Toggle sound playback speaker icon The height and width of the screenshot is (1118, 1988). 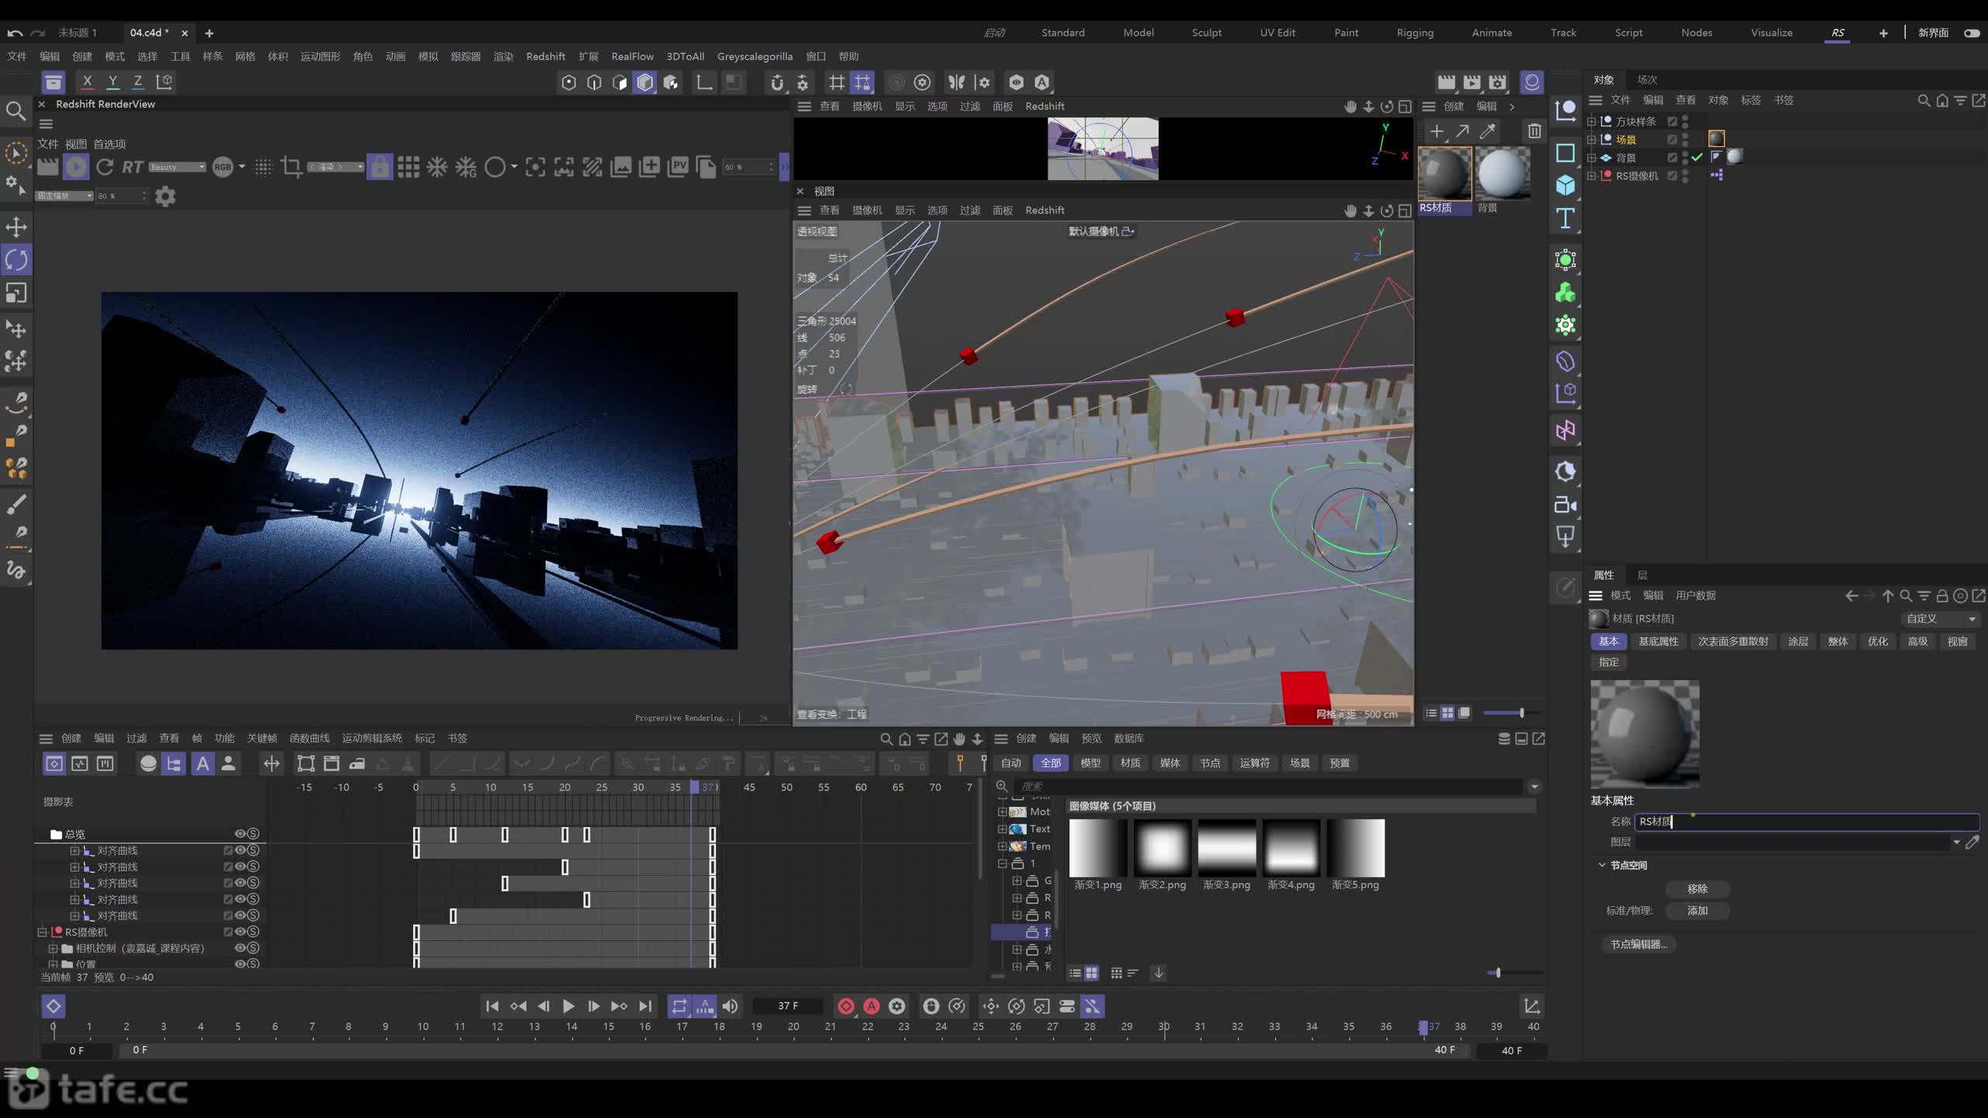[730, 1006]
